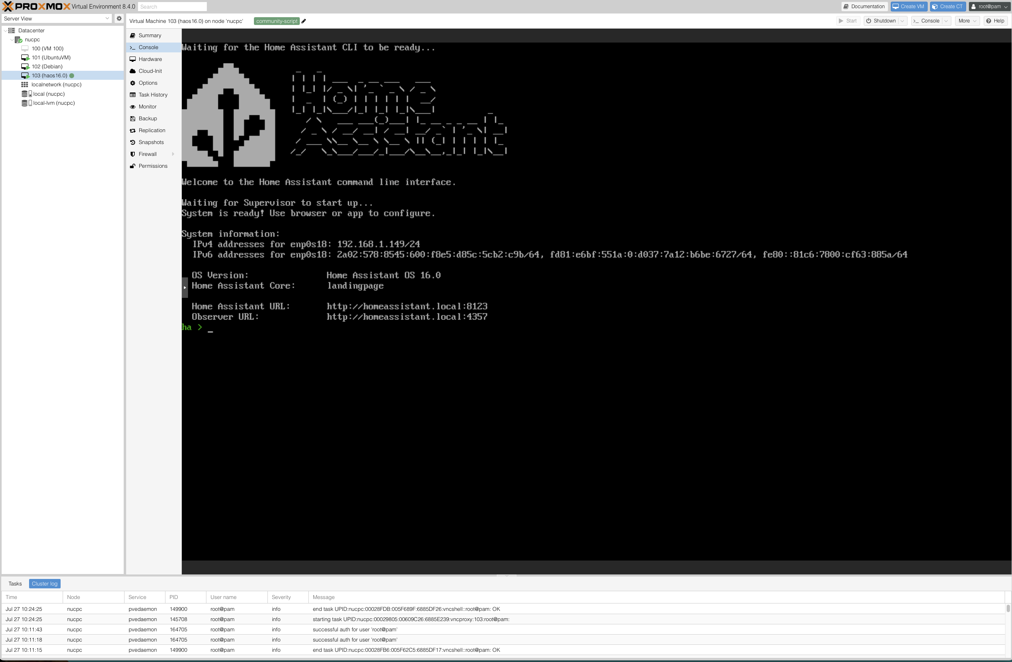
Task: Expand the Shutdown button dropdown arrow
Action: point(902,21)
